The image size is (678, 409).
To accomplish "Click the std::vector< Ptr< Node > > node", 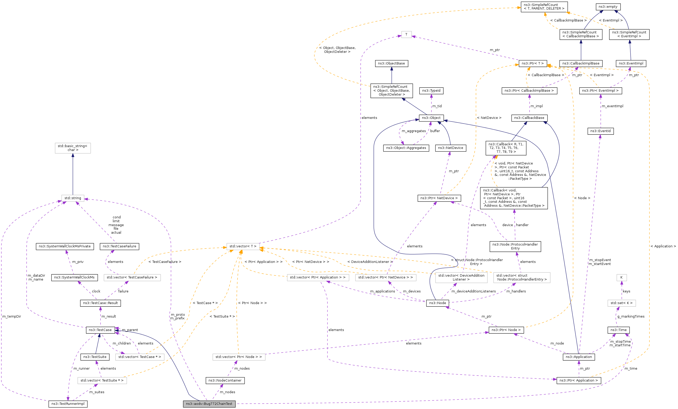I will [239, 357].
